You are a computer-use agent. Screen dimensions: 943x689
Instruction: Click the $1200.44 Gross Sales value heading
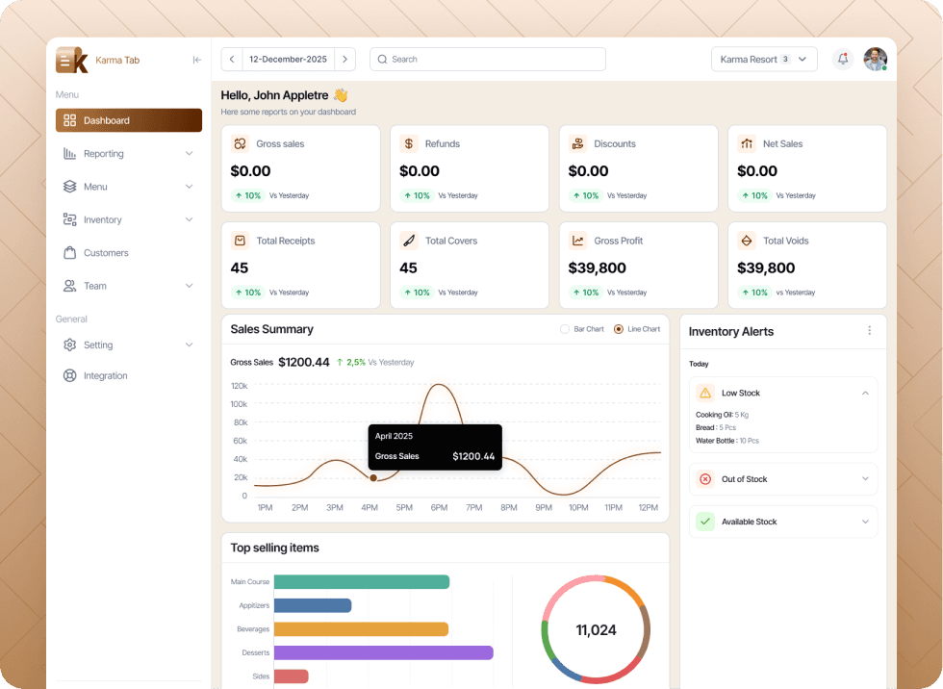coord(304,362)
